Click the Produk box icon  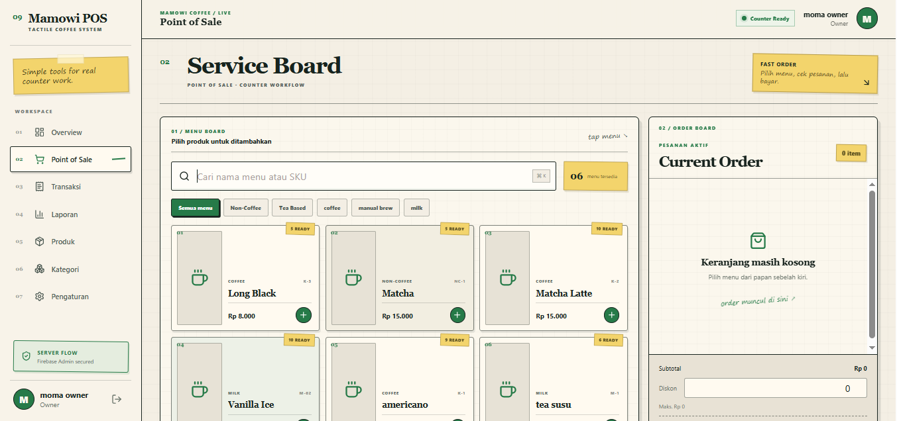pos(40,242)
